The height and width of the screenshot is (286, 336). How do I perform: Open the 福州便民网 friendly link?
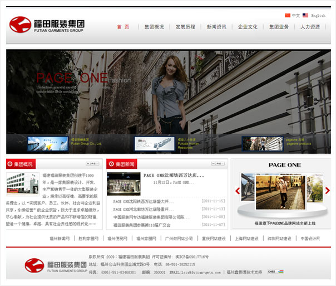117,239
